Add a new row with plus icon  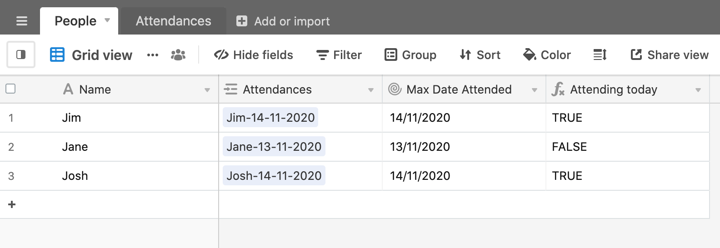[x=12, y=204]
